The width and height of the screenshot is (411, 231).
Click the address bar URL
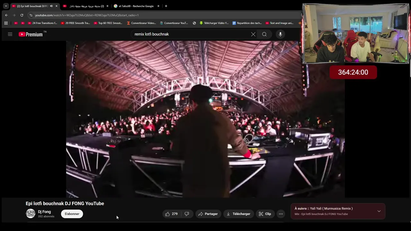87,15
